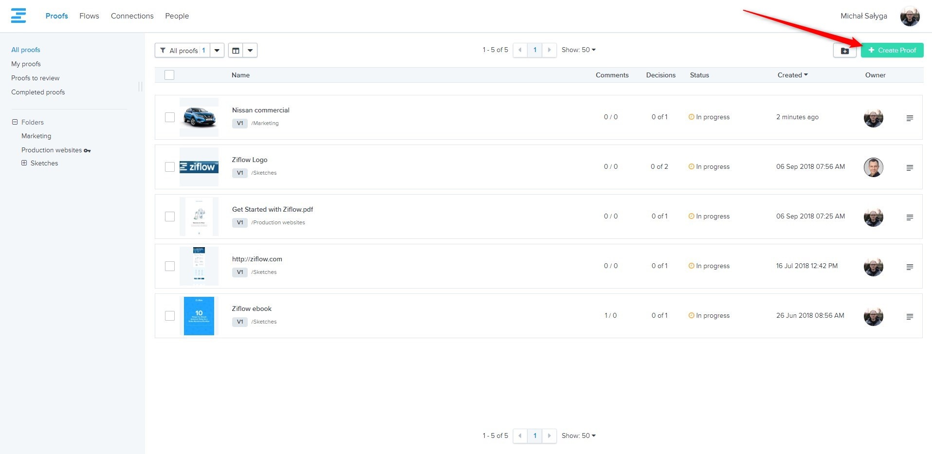Screen dimensions: 932x454
Task: Open the Ziflow ebook thumbnail
Action: [199, 316]
